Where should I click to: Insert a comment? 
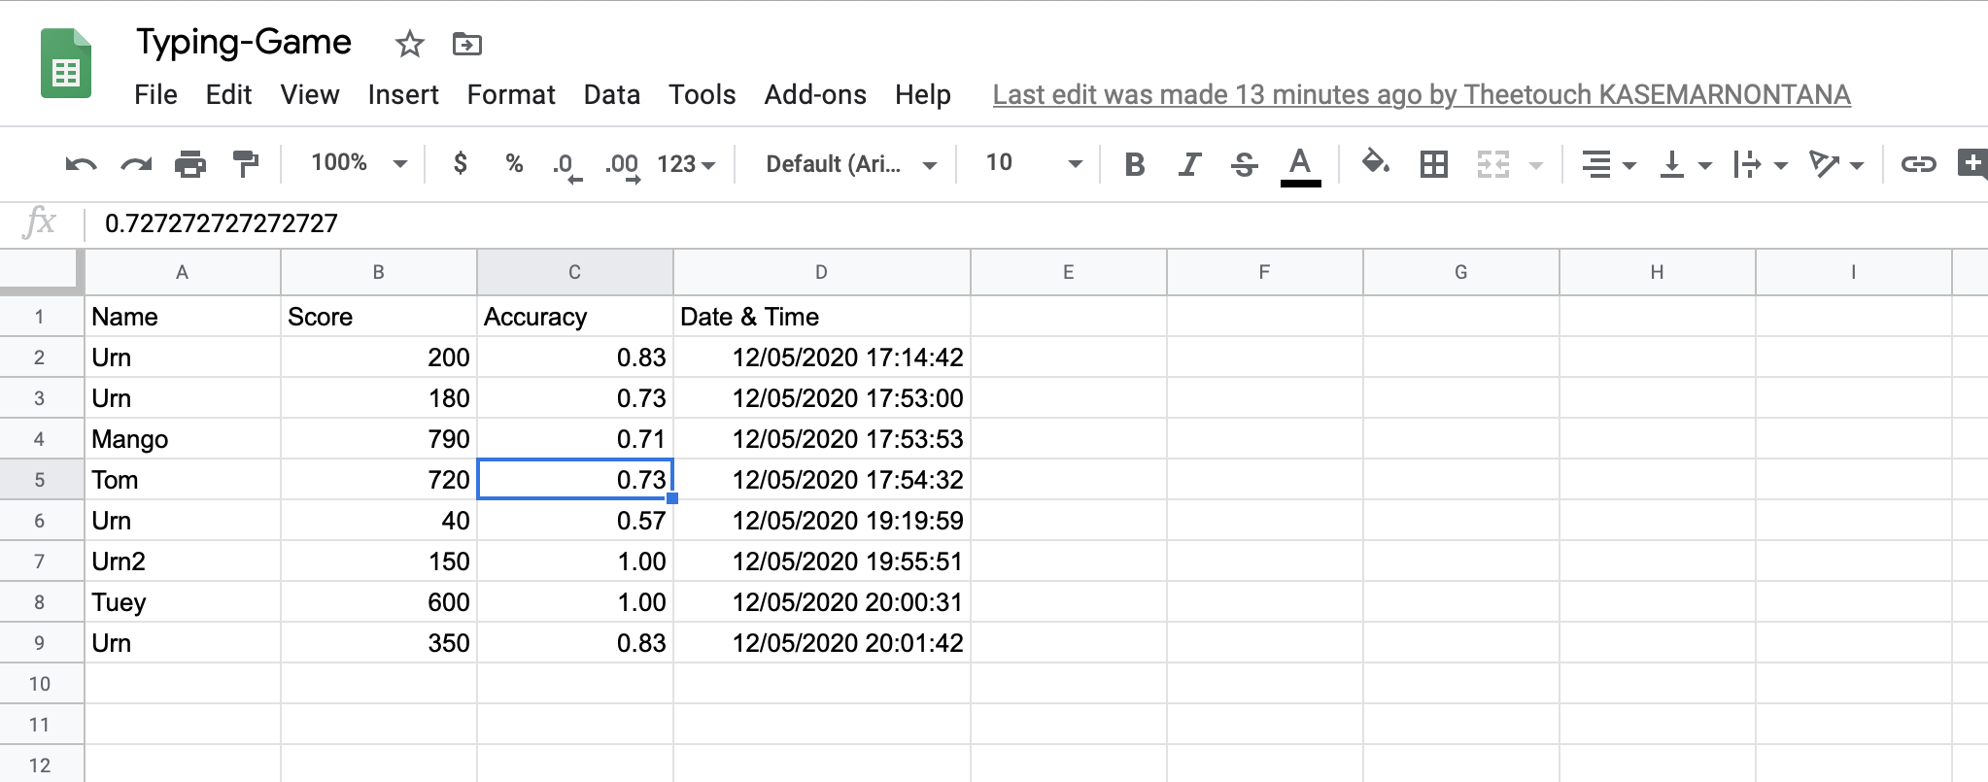(x=1972, y=162)
